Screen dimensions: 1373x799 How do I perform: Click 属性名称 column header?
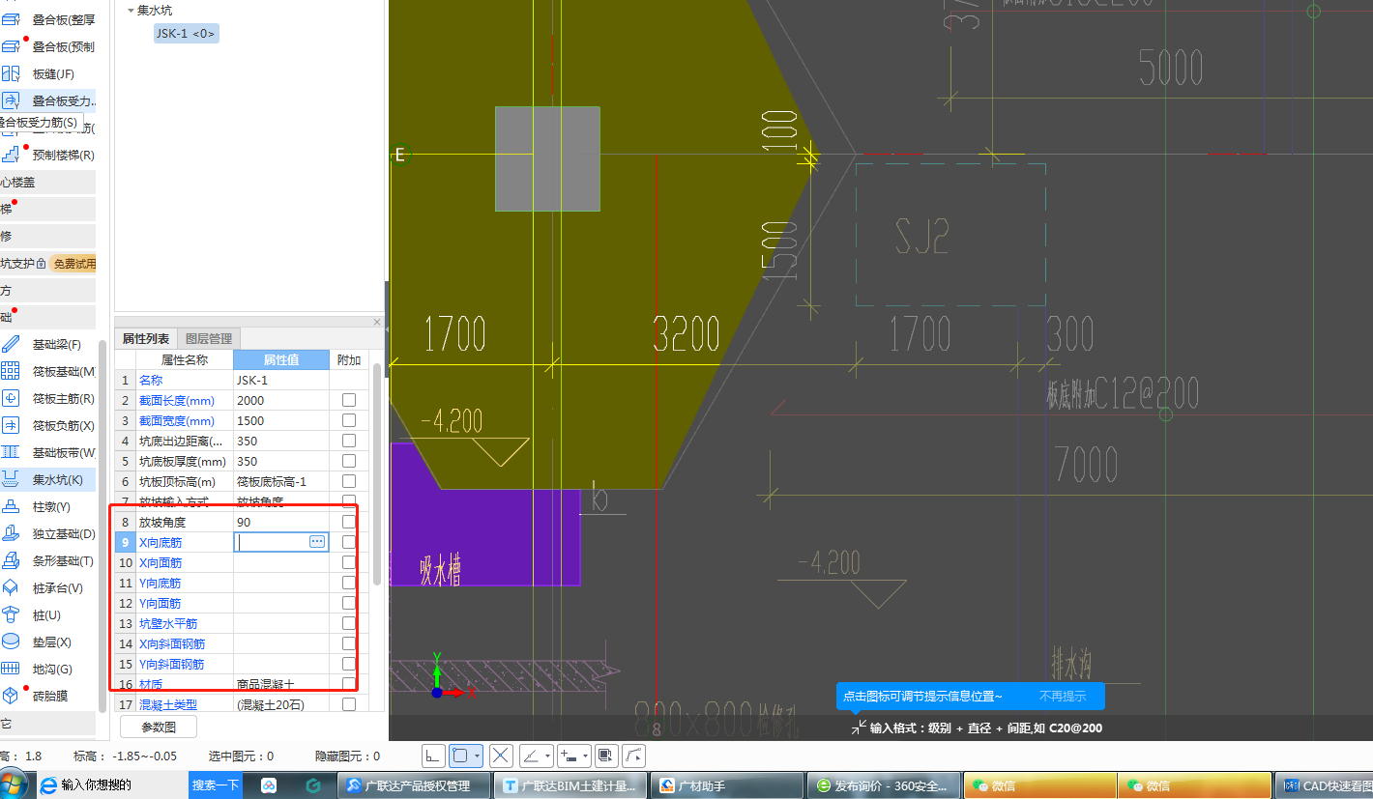184,359
